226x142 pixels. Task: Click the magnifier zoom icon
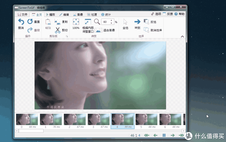[97, 22]
